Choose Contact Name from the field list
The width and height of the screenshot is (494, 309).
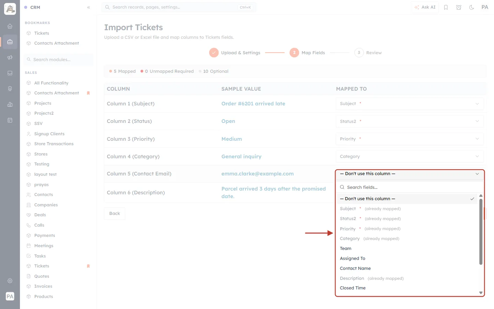355,268
